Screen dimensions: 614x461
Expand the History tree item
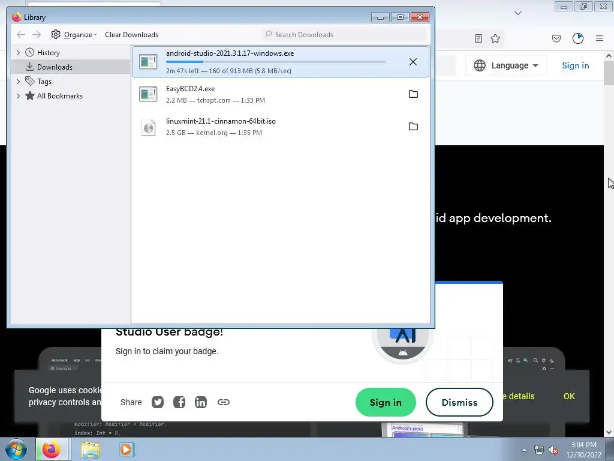(18, 53)
